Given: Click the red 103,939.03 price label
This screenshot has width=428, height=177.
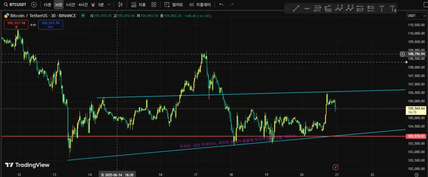Looking at the screenshot, I should (x=417, y=136).
